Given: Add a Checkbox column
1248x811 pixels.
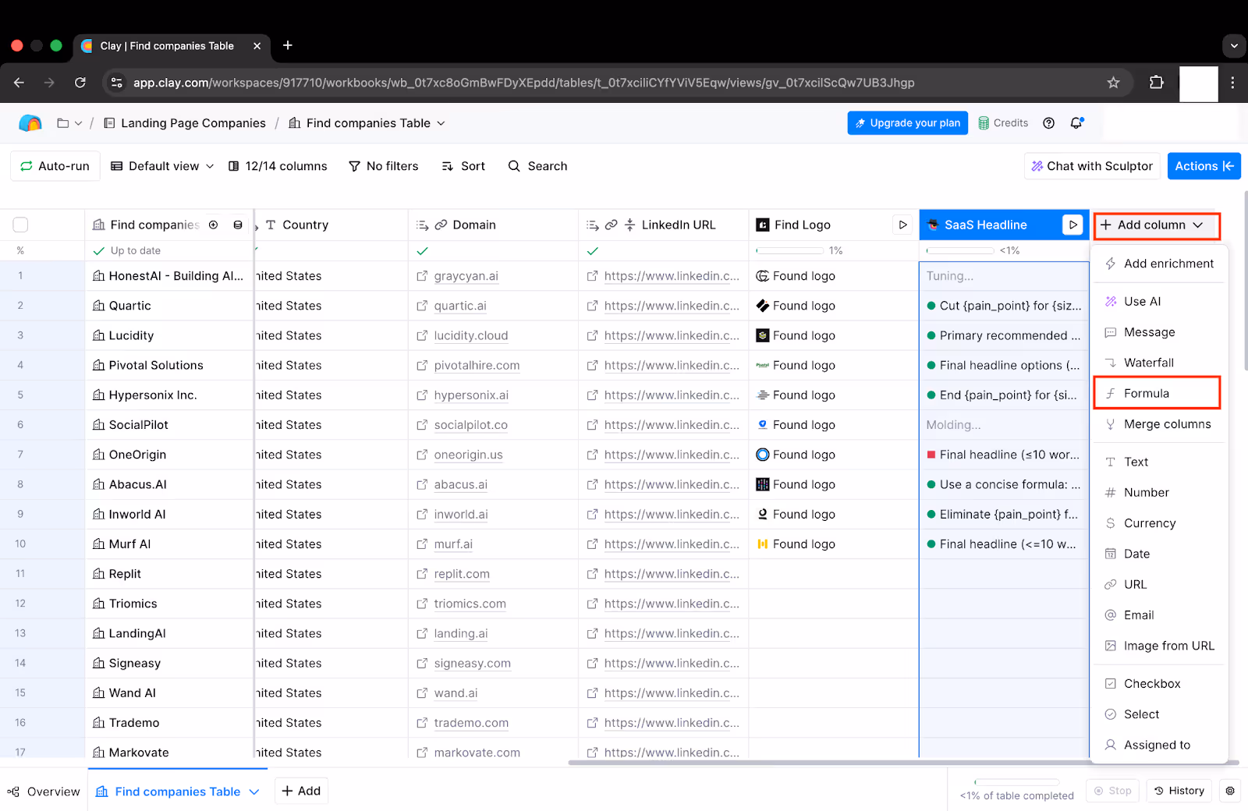Looking at the screenshot, I should pos(1159,684).
